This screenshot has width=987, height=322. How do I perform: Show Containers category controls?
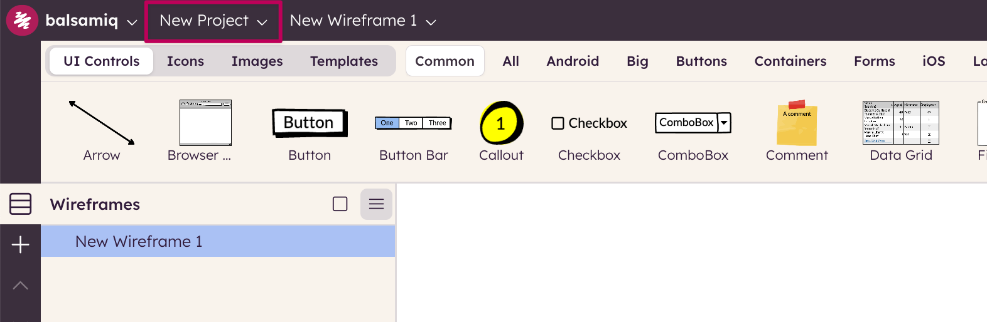[790, 61]
